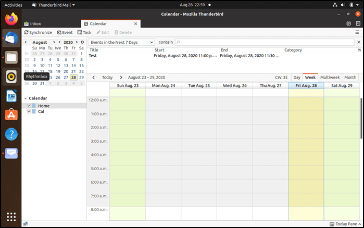Go to next week arrow

121,78
